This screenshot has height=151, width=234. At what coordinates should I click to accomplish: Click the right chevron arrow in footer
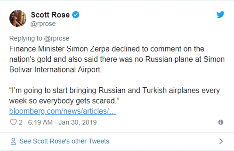(x=221, y=141)
